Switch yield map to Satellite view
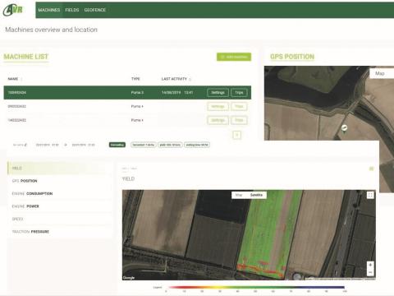Viewport: 394px width, 296px height. point(256,195)
